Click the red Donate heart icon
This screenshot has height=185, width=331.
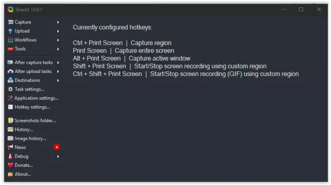click(x=10, y=165)
